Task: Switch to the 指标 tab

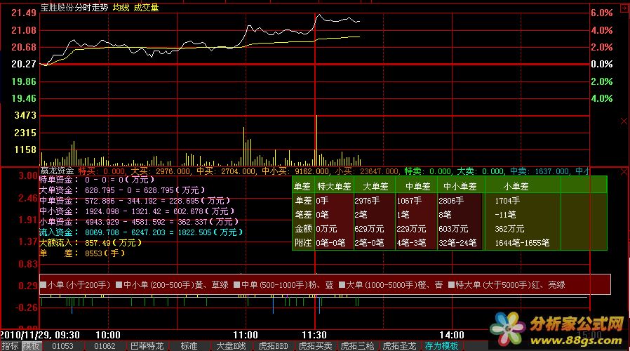Action: pyautogui.click(x=10, y=346)
